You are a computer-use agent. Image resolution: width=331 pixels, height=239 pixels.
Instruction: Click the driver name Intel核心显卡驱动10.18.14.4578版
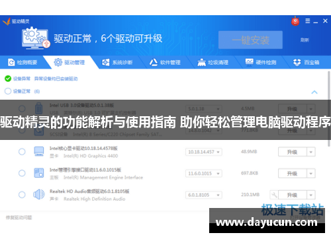click(83, 149)
